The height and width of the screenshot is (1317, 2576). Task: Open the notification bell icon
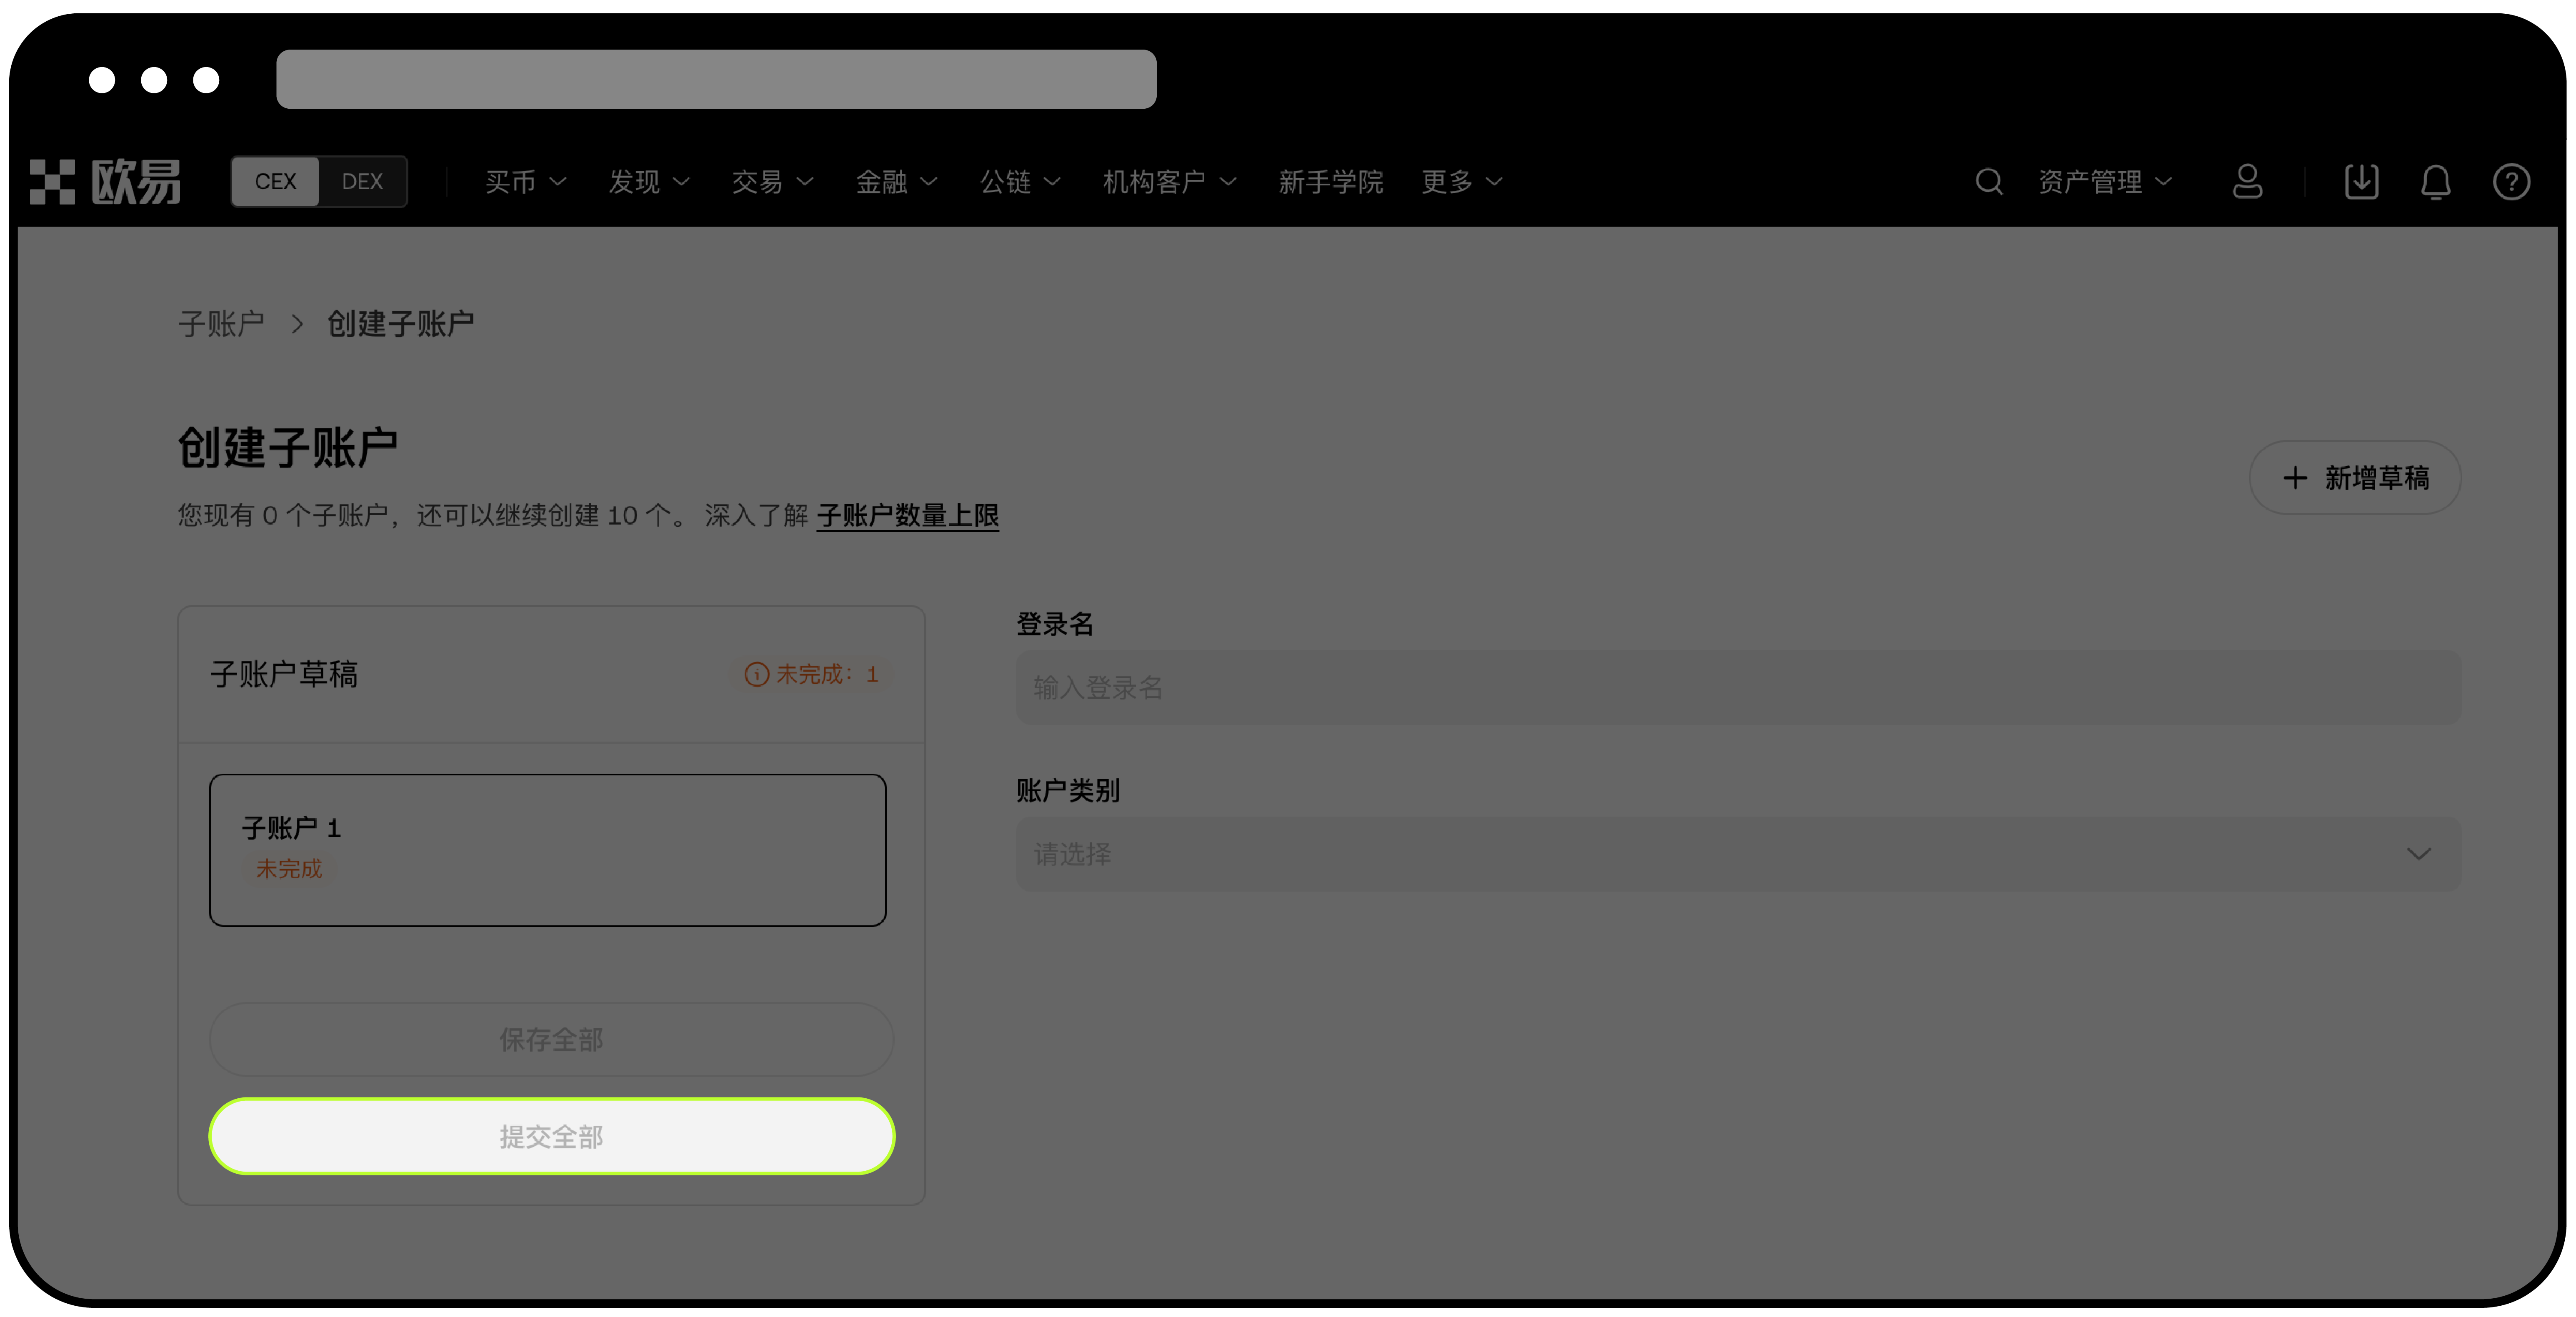click(x=2436, y=181)
